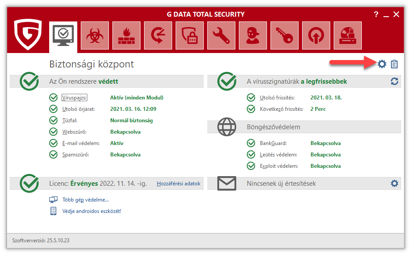Open the E-mail védelem options
Image resolution: width=411 pixels, height=255 pixels.
pos(81,143)
